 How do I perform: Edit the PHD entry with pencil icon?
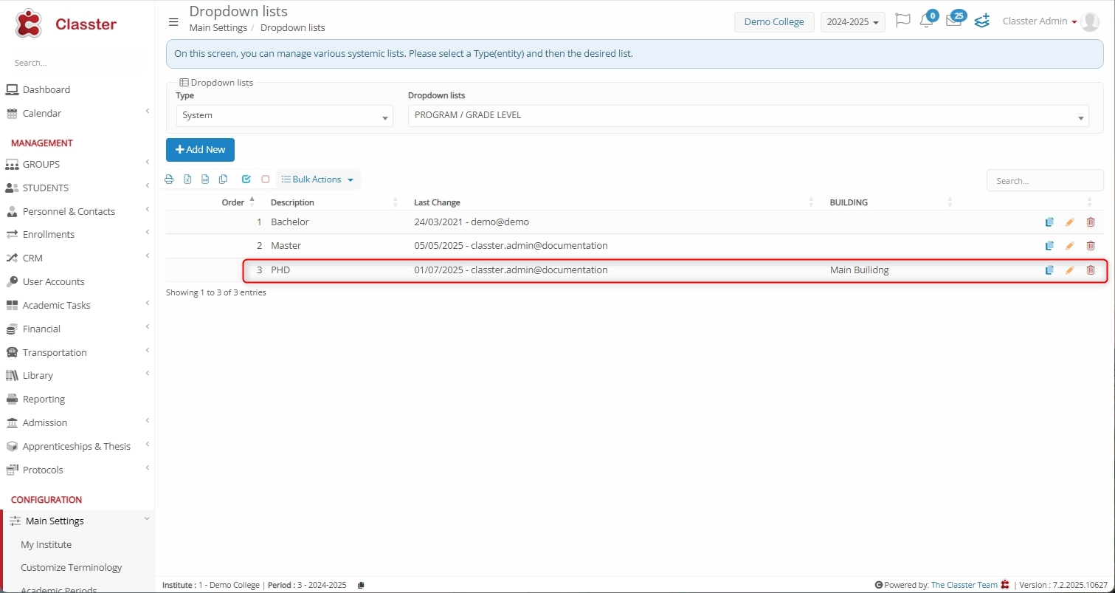1069,270
